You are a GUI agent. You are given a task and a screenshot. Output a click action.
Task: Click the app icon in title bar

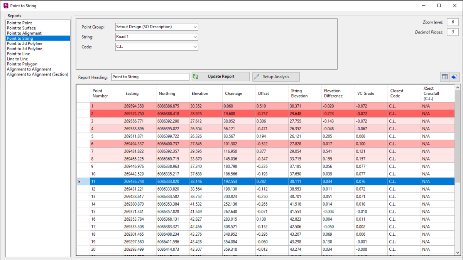5,6
